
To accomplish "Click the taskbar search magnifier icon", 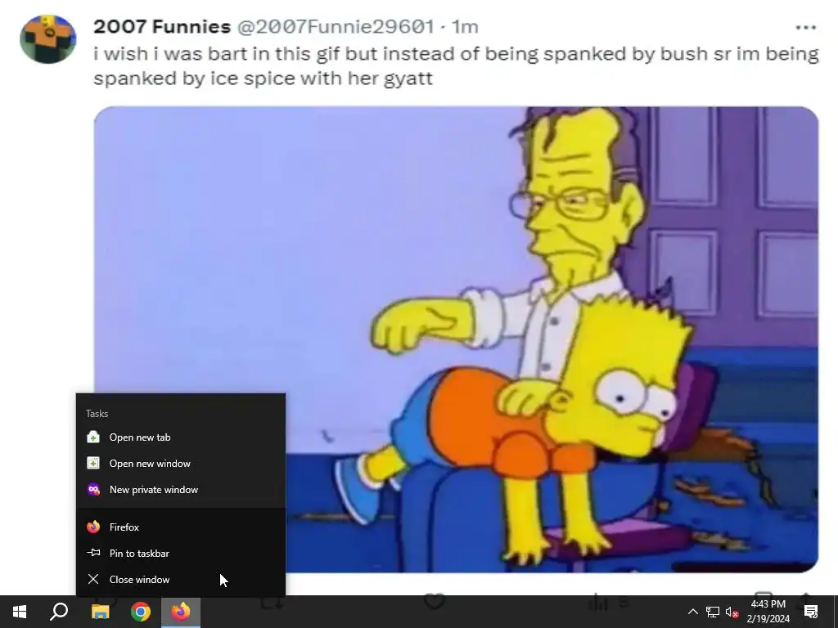I will (x=59, y=612).
